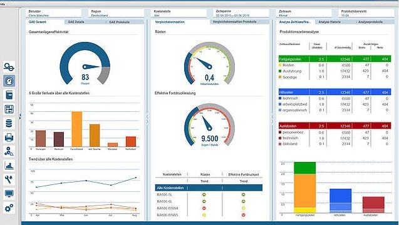This screenshot has height=225, width=399.
Task: Click Effektive Fortdruckzeit trend icon for RA106-6L
Action: point(243,201)
